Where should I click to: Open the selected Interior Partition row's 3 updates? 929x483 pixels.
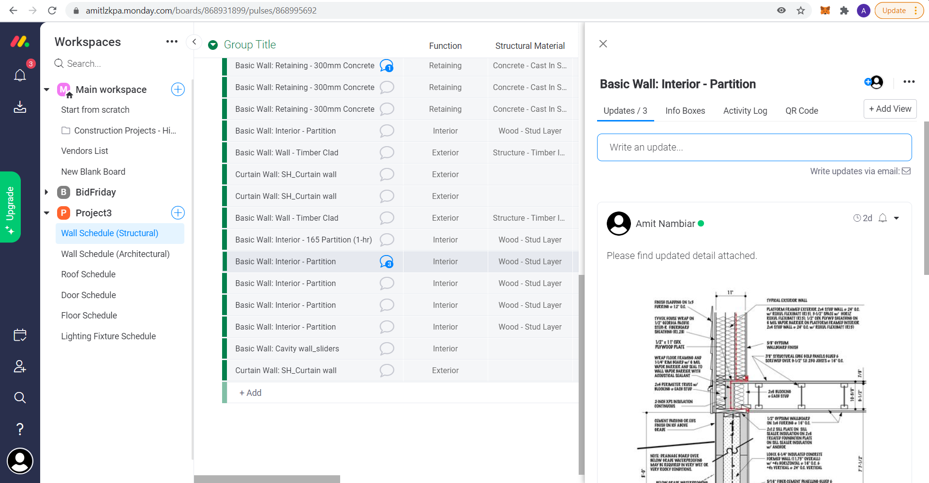tap(387, 261)
